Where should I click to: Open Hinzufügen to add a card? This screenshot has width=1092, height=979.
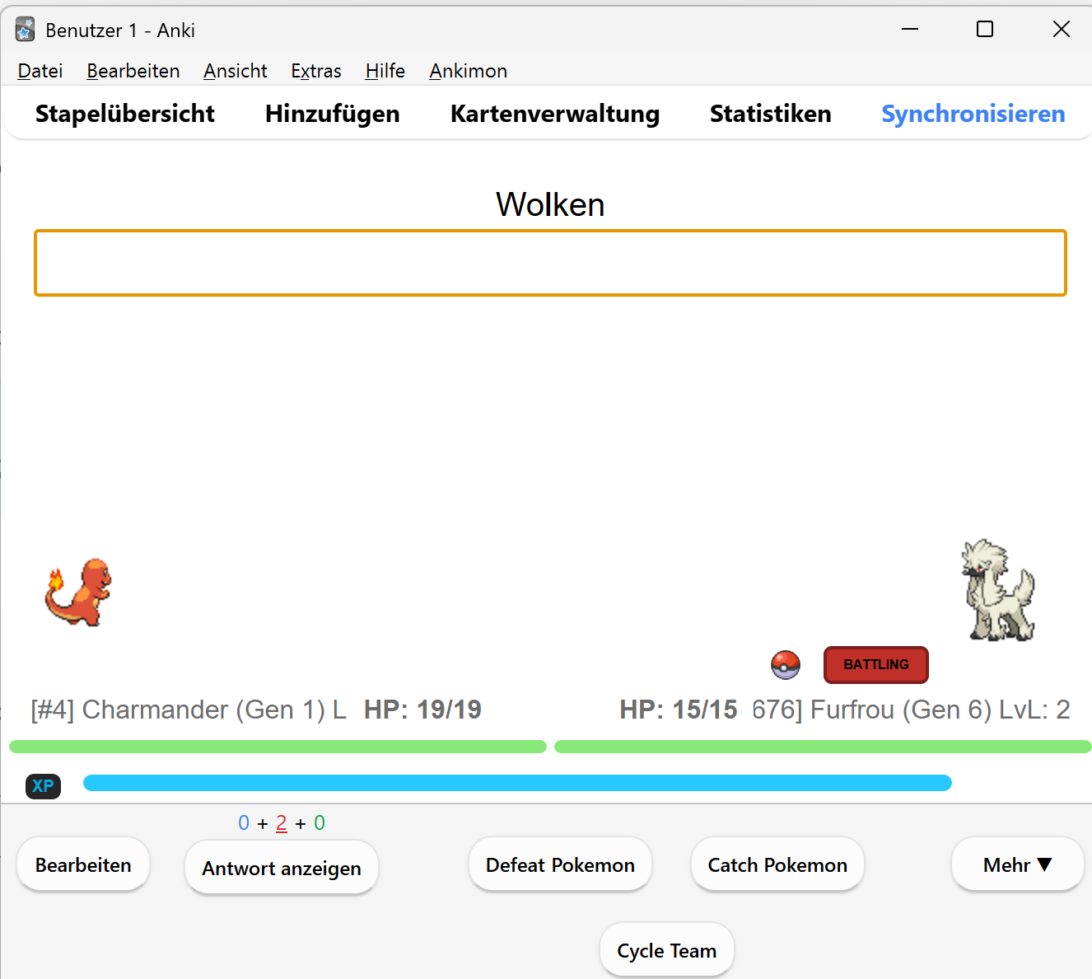(x=333, y=114)
